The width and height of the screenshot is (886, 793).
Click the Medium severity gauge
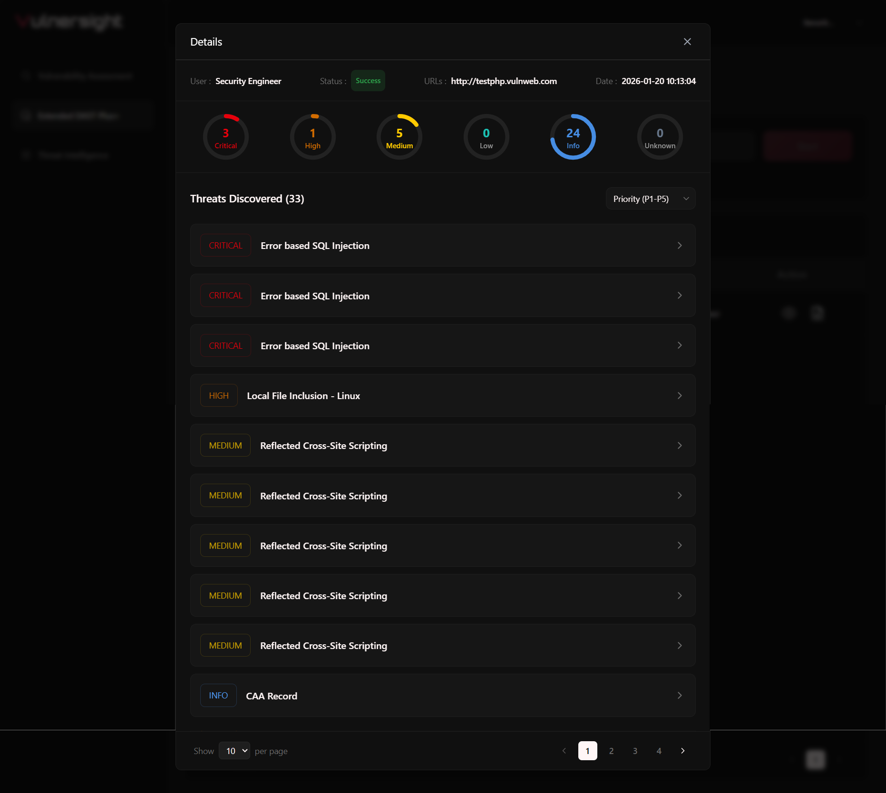pyautogui.click(x=399, y=137)
